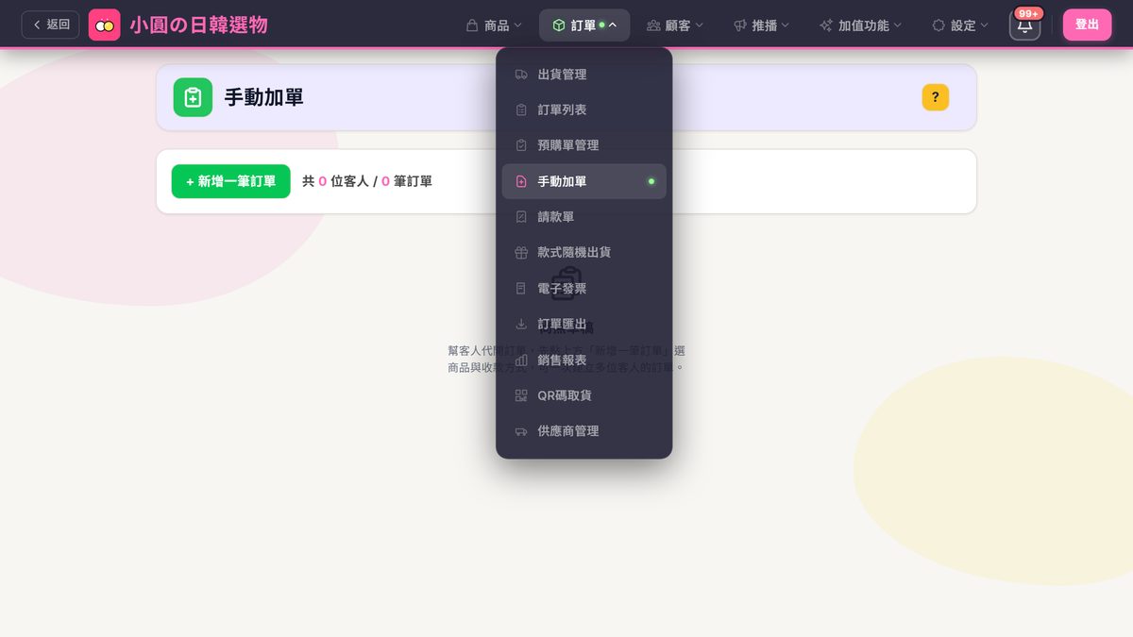Click the truck icon beside 出貨管理

click(x=521, y=75)
